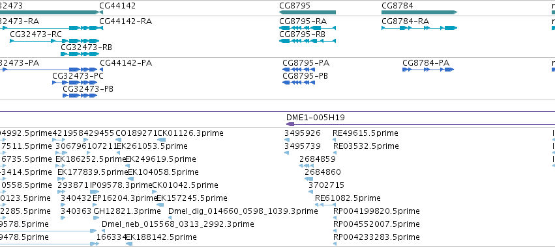Select the CG32473-RC transcript glyph
The height and width of the screenshot is (247, 555).
[x=54, y=41]
